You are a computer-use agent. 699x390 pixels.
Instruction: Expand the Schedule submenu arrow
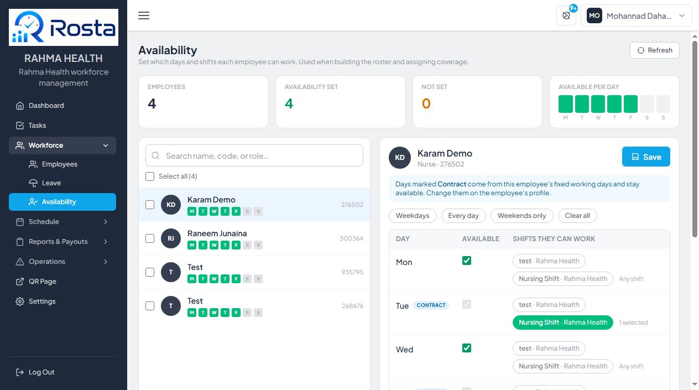coord(106,222)
